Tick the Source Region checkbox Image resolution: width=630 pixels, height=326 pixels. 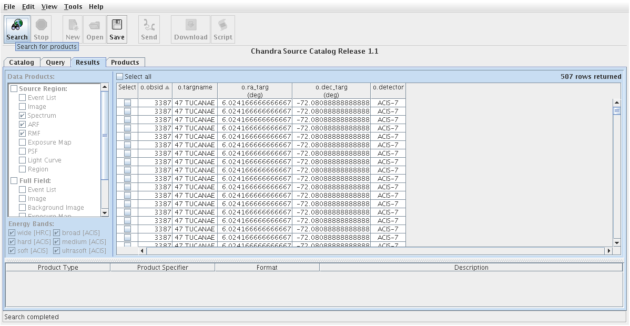14,89
